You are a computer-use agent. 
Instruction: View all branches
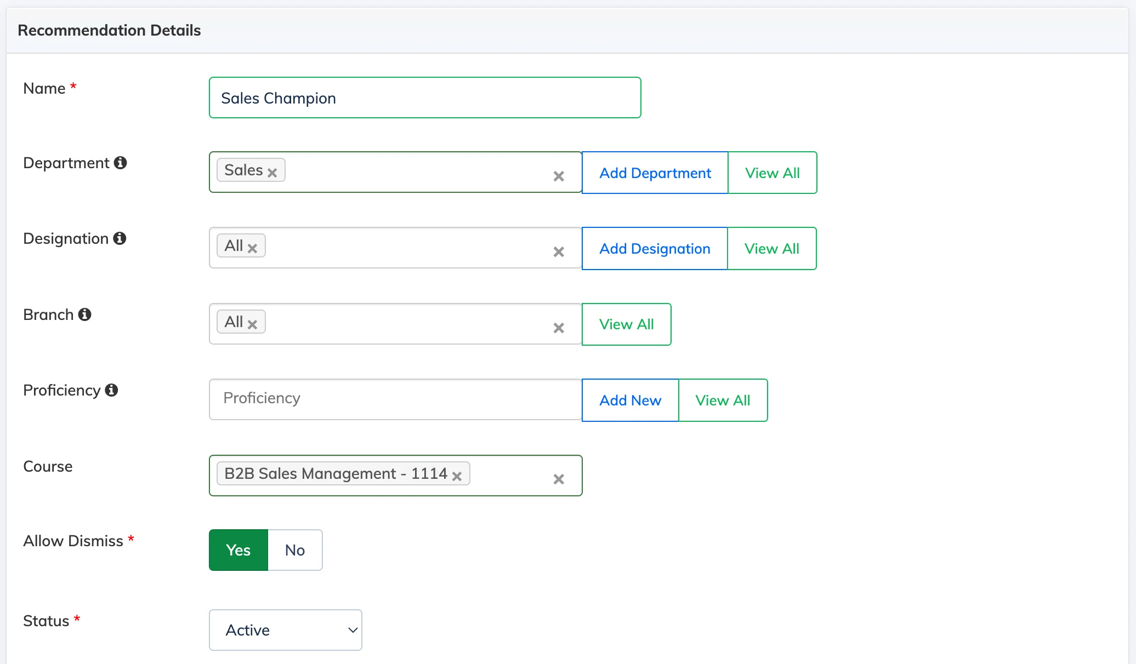click(627, 324)
